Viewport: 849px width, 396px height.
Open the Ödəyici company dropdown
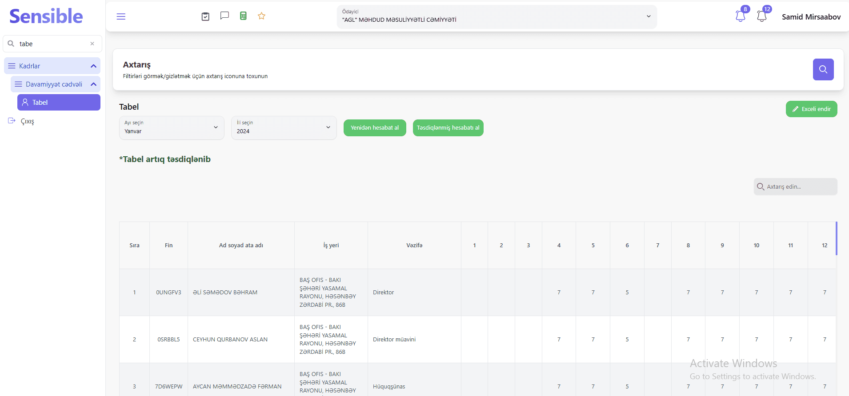497,17
